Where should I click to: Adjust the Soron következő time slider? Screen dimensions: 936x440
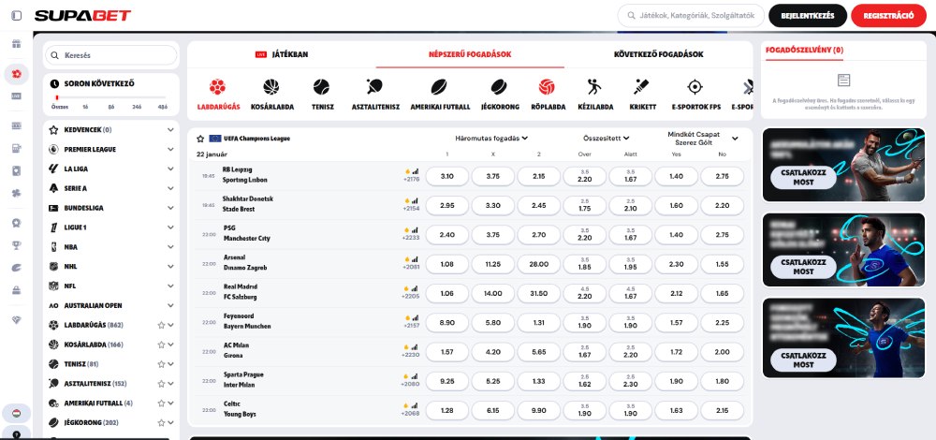coord(57,97)
